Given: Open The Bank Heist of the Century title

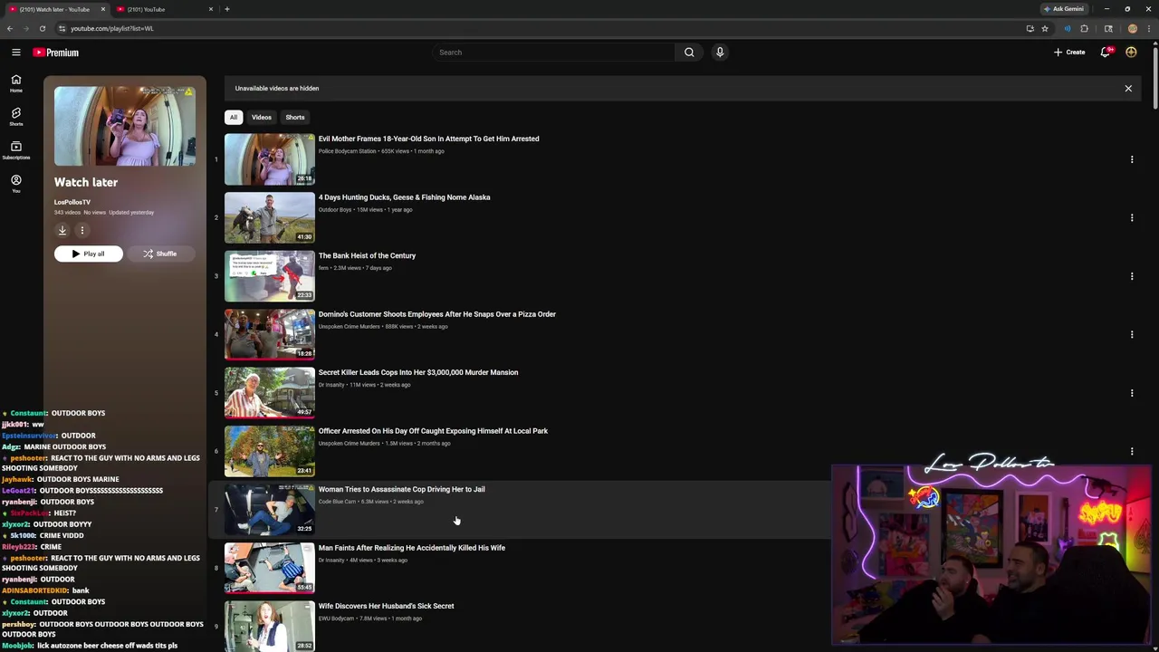Looking at the screenshot, I should [x=367, y=255].
